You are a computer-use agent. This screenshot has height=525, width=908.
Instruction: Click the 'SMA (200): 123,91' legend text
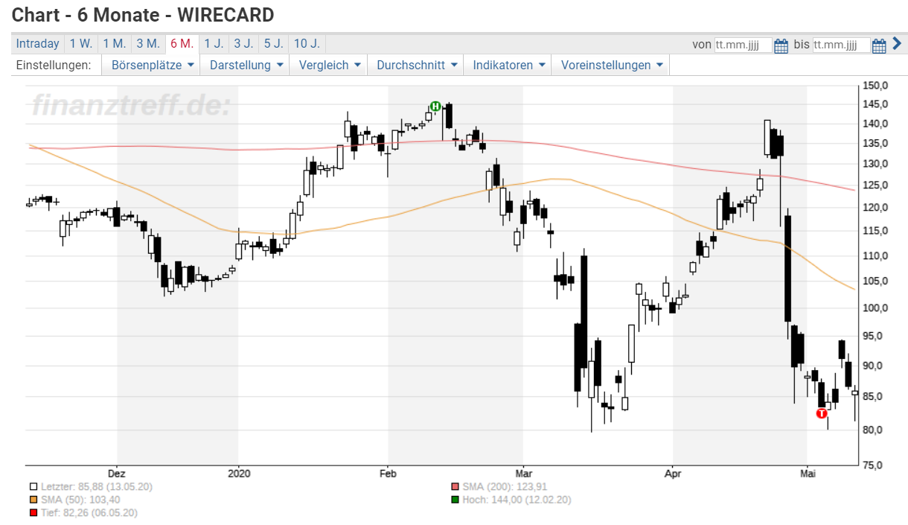505,487
